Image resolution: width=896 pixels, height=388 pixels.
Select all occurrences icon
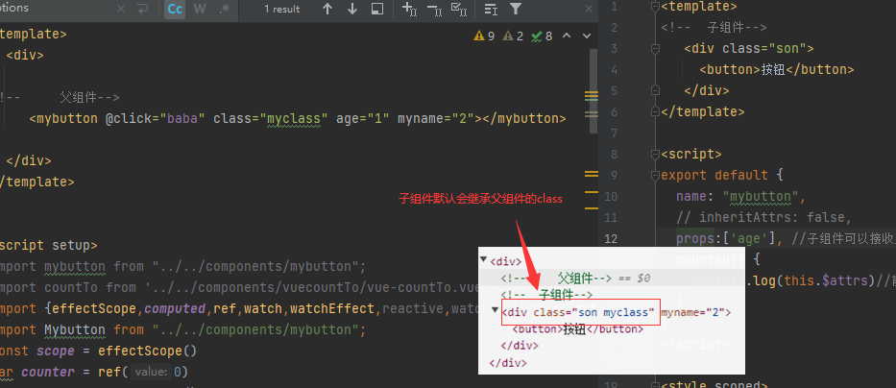tap(459, 10)
